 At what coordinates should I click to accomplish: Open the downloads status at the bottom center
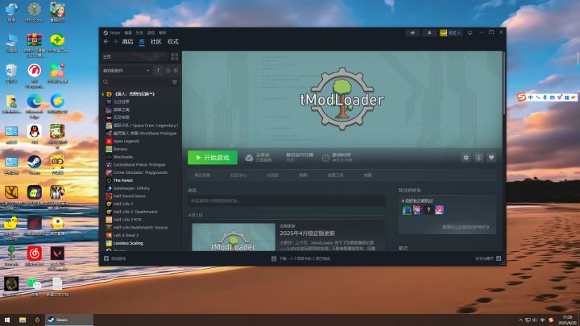pos(300,258)
